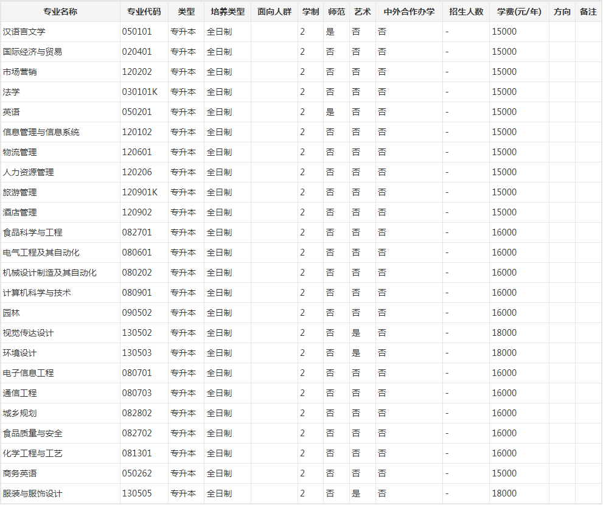Click the 中外合作办学 column header

tap(409, 12)
